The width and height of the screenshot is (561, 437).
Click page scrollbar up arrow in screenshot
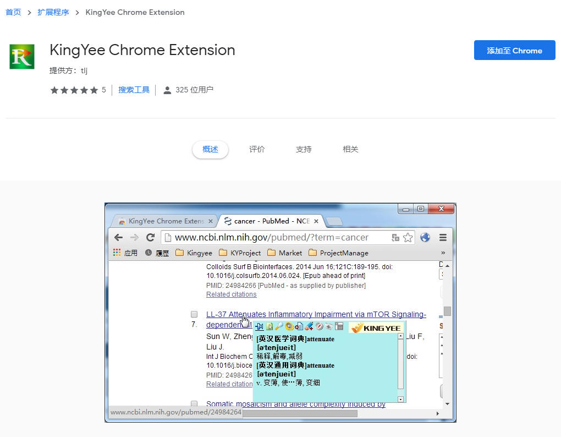click(x=448, y=266)
